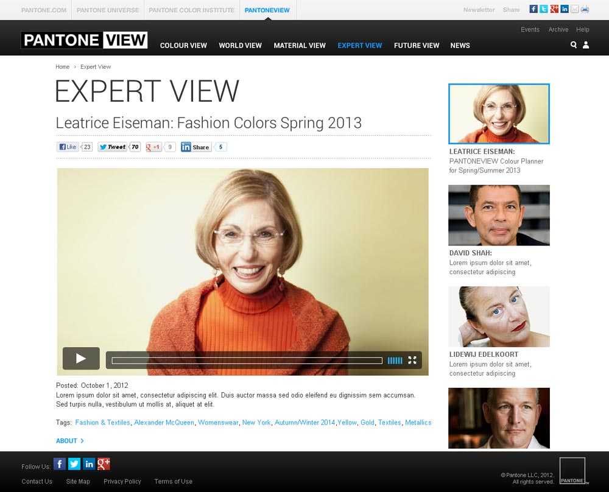Viewport: 609px width, 492px height.
Task: Toggle fullscreen video mode
Action: coord(412,360)
